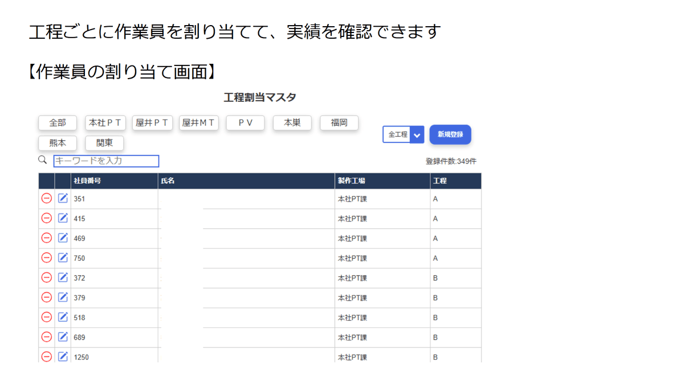Viewport: 684px width, 385px height.
Task: Choose the 関東 filter button
Action: click(105, 143)
